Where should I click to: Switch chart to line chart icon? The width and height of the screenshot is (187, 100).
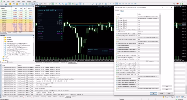pyautogui.click(x=56, y=4)
